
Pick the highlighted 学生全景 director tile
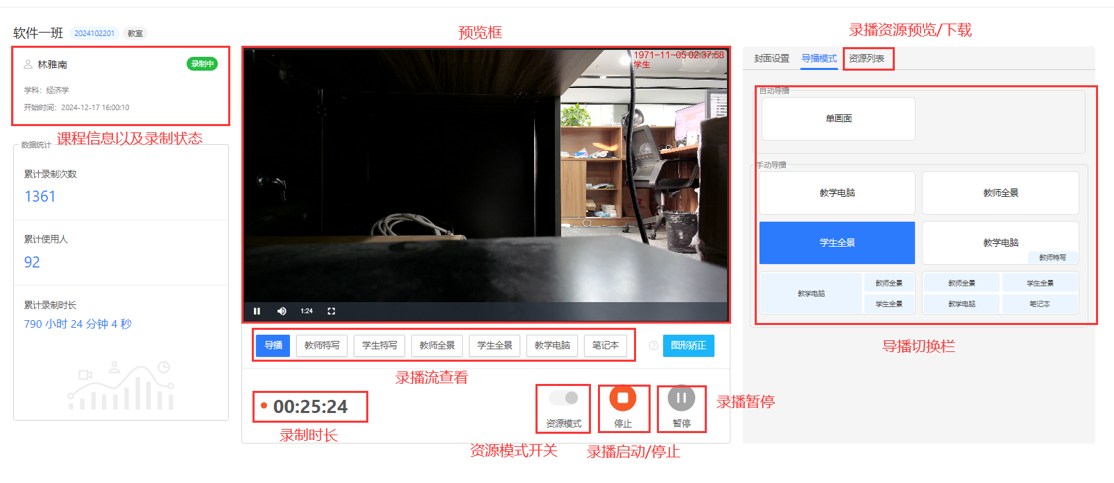[837, 243]
